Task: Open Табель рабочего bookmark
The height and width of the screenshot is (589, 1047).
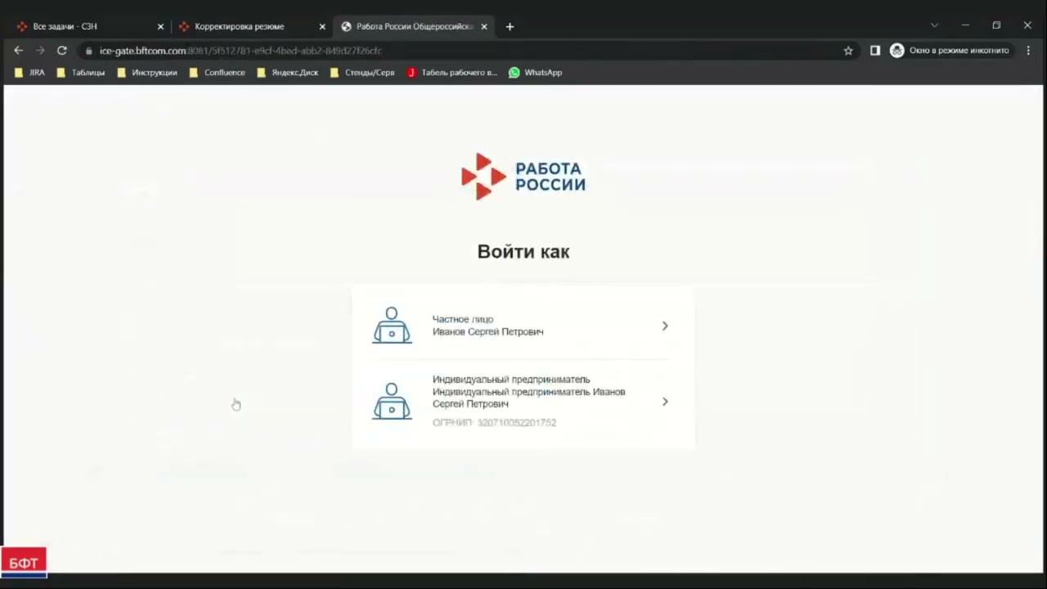Action: (452, 73)
